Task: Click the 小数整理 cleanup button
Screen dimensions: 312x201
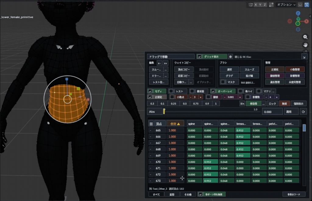Action: [x=295, y=69]
